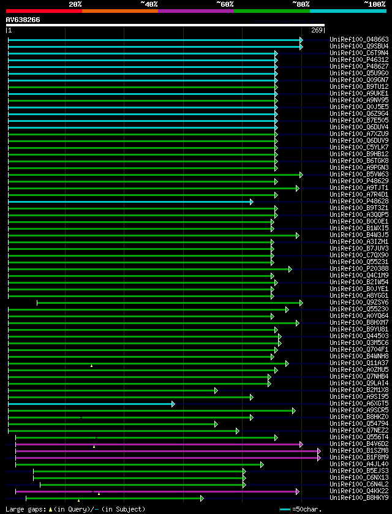Open hit UniRef100_P48627
This screenshot has width=392, height=514.
coord(359,67)
